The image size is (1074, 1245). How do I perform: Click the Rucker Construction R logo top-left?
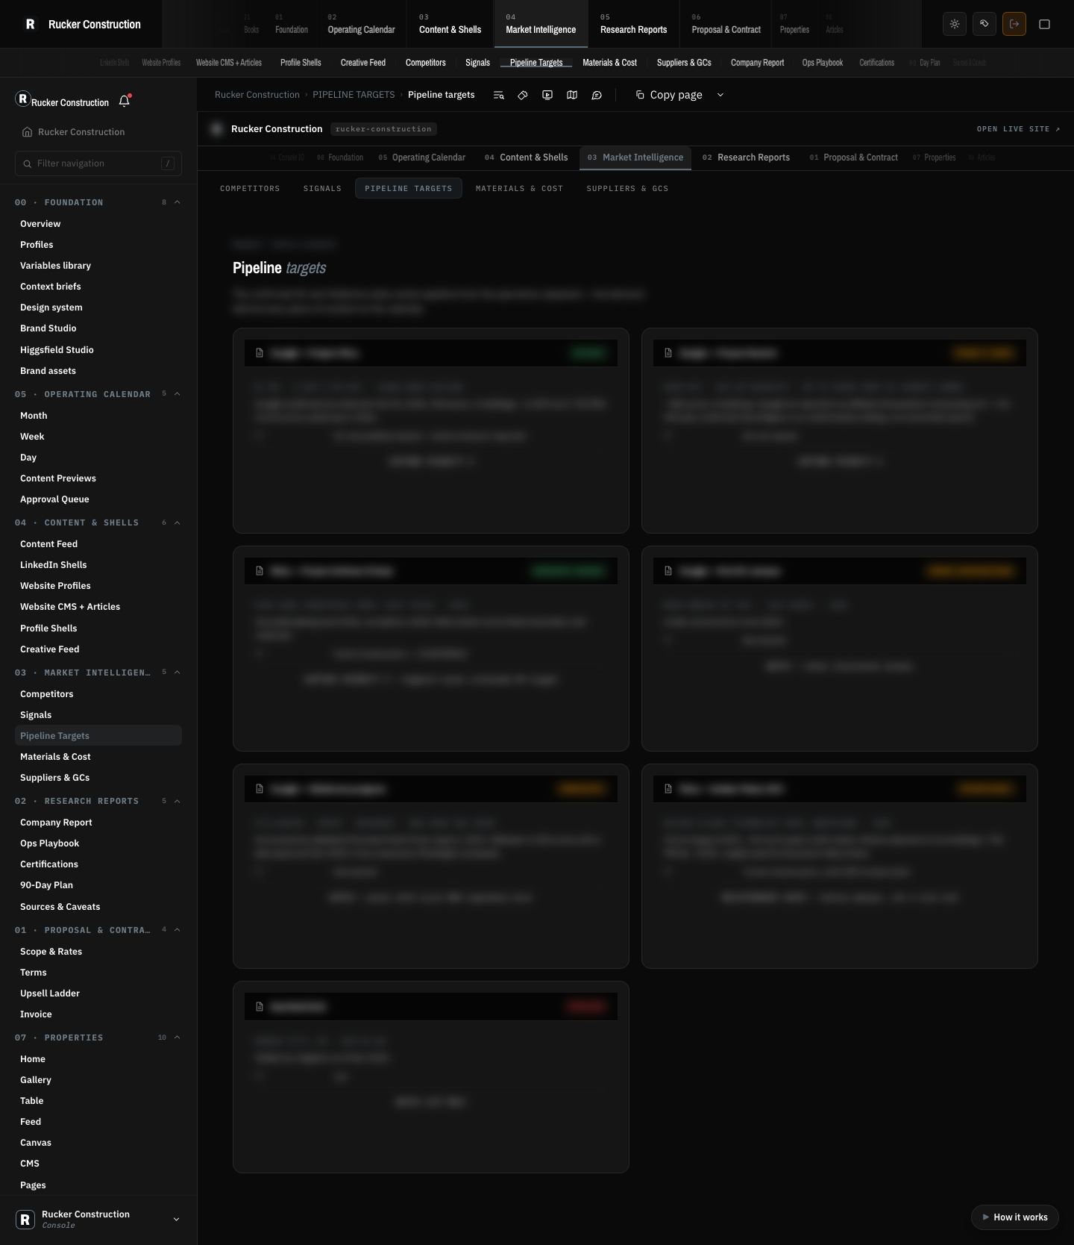[x=30, y=24]
